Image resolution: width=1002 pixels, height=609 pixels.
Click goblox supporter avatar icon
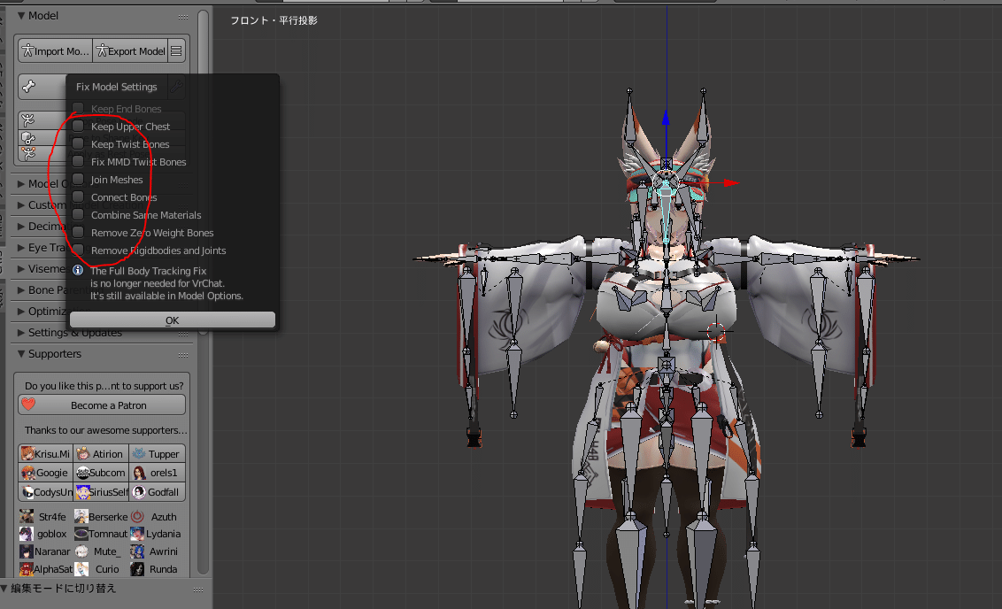coord(27,534)
